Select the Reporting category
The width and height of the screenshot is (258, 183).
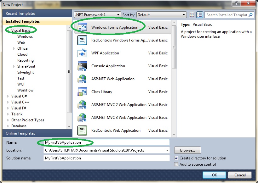[26, 60]
